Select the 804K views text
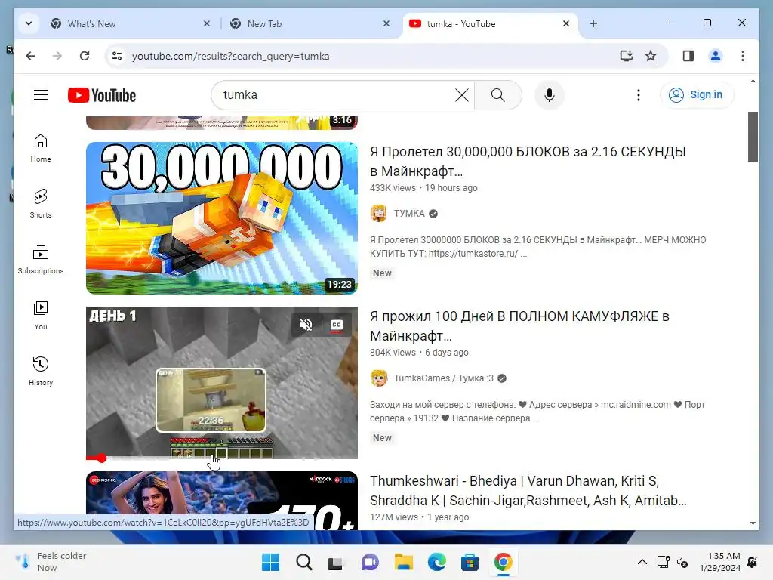This screenshot has height=580, width=773. pyautogui.click(x=393, y=353)
